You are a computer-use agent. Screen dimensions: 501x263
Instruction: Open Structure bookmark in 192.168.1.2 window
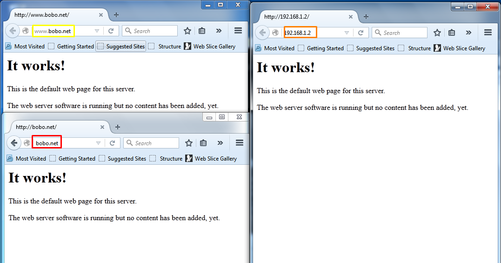point(414,48)
